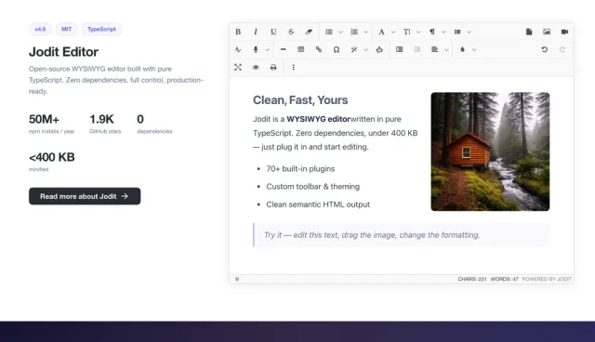Image resolution: width=595 pixels, height=342 pixels.
Task: Expand the paragraph format dropdown arrow
Action: (443, 32)
